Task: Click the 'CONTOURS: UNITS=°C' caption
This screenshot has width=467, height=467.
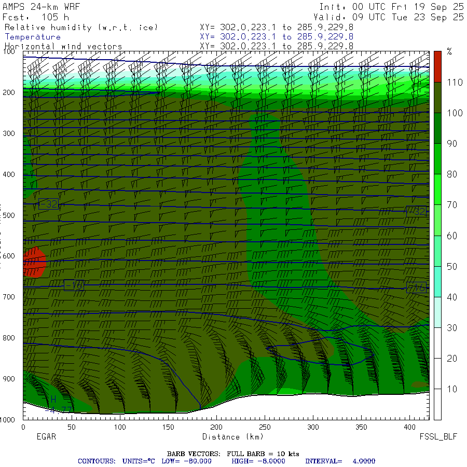Action: point(116,461)
